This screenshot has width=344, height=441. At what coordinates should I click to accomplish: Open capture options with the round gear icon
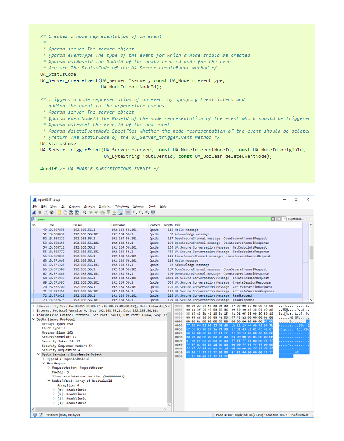pos(52,212)
